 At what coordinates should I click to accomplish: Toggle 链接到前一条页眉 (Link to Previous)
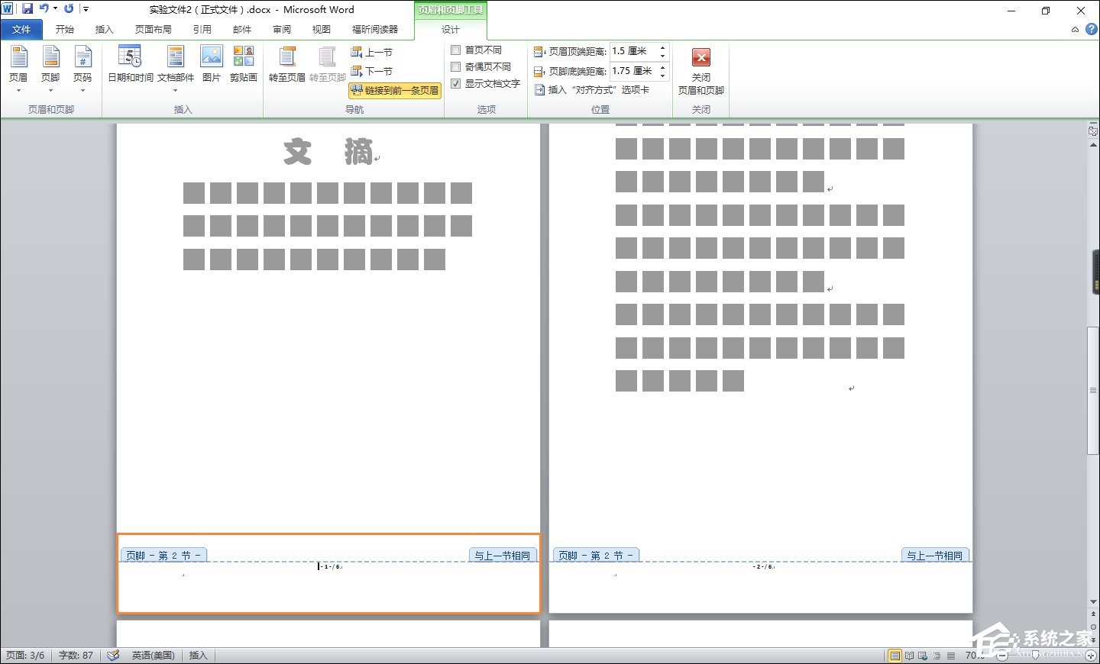[395, 90]
